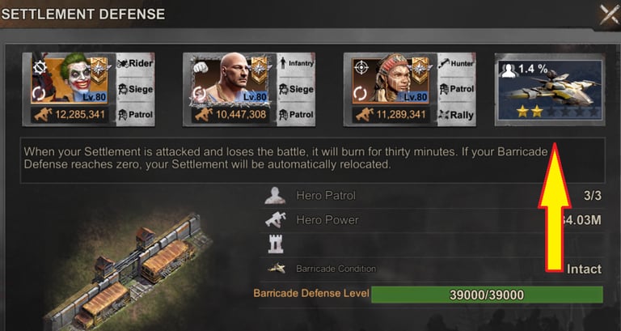Click the Barricade Condition row

(x=433, y=269)
